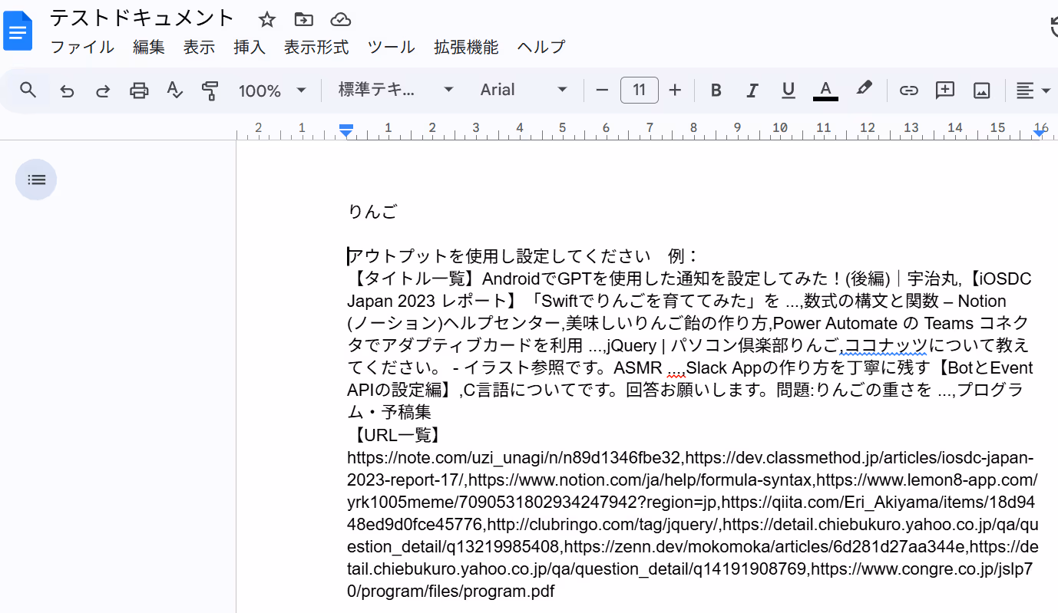Open the 標準テキスト paragraph style dropdown
1058x613 pixels.
(x=396, y=91)
